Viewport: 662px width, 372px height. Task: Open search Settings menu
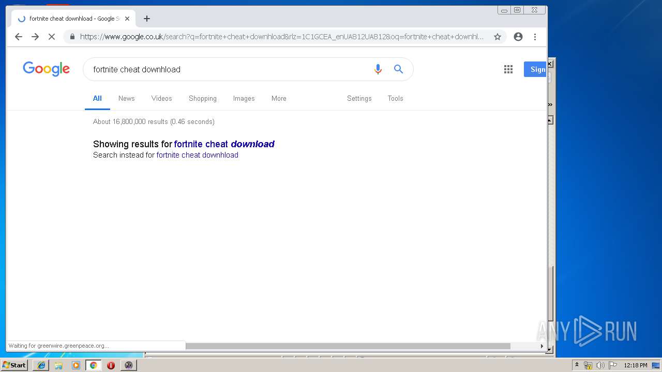click(x=359, y=98)
